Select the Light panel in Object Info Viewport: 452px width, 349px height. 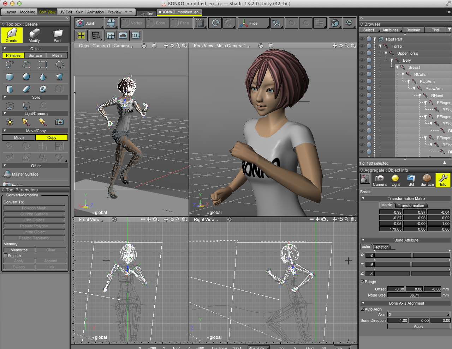pos(395,180)
